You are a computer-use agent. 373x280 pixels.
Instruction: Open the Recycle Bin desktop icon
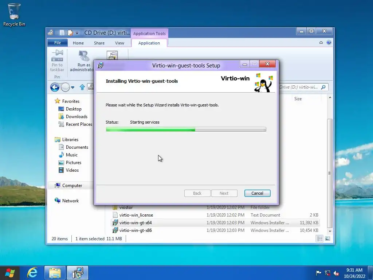pyautogui.click(x=14, y=15)
